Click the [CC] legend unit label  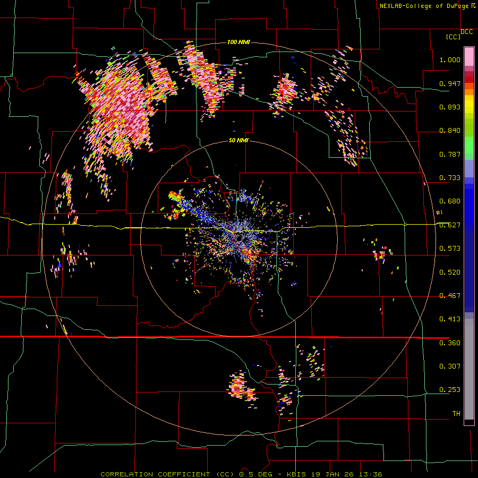tap(453, 37)
